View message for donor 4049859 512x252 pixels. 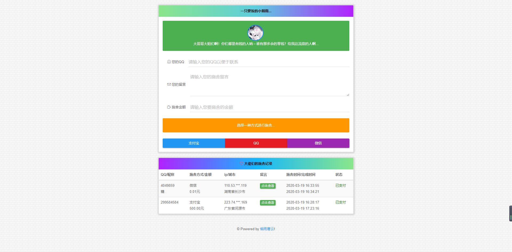point(267,186)
